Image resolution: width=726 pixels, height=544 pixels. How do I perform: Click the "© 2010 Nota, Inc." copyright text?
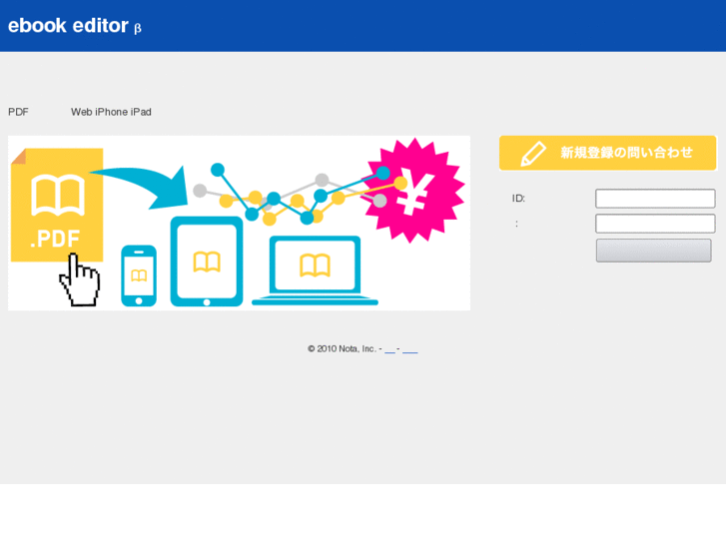[x=343, y=349]
